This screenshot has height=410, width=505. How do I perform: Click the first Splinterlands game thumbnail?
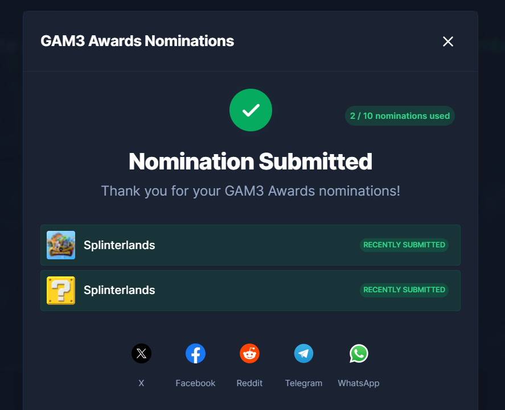tap(61, 245)
